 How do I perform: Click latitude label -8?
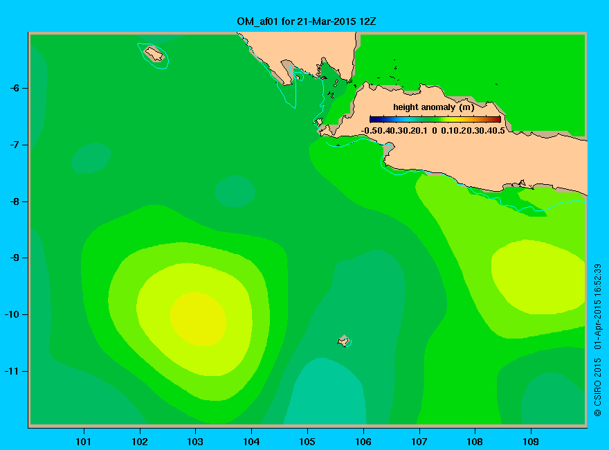pyautogui.click(x=15, y=201)
